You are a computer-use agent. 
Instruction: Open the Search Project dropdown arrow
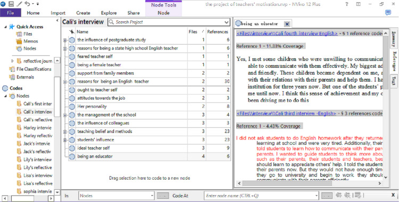(x=227, y=22)
